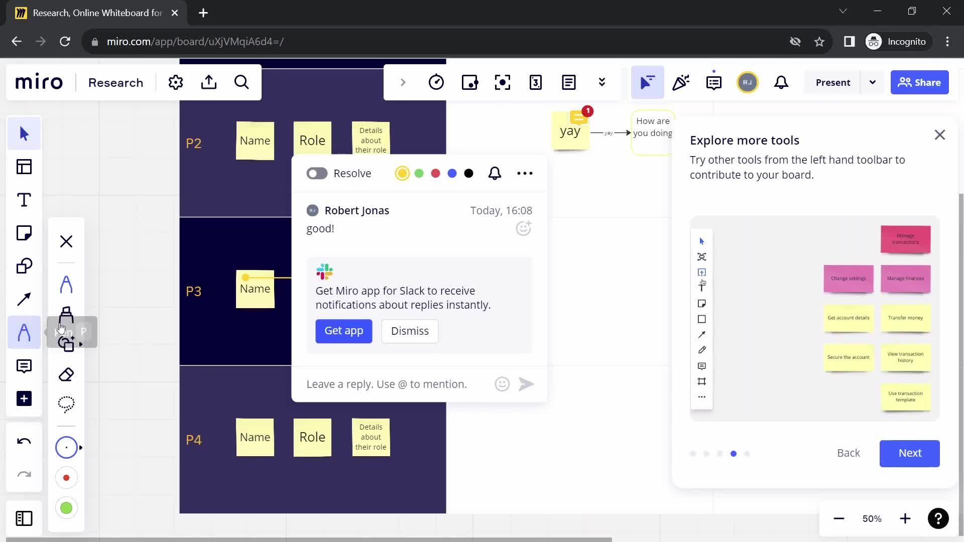Click the comment/chat bubble icon
The image size is (964, 542).
click(24, 366)
